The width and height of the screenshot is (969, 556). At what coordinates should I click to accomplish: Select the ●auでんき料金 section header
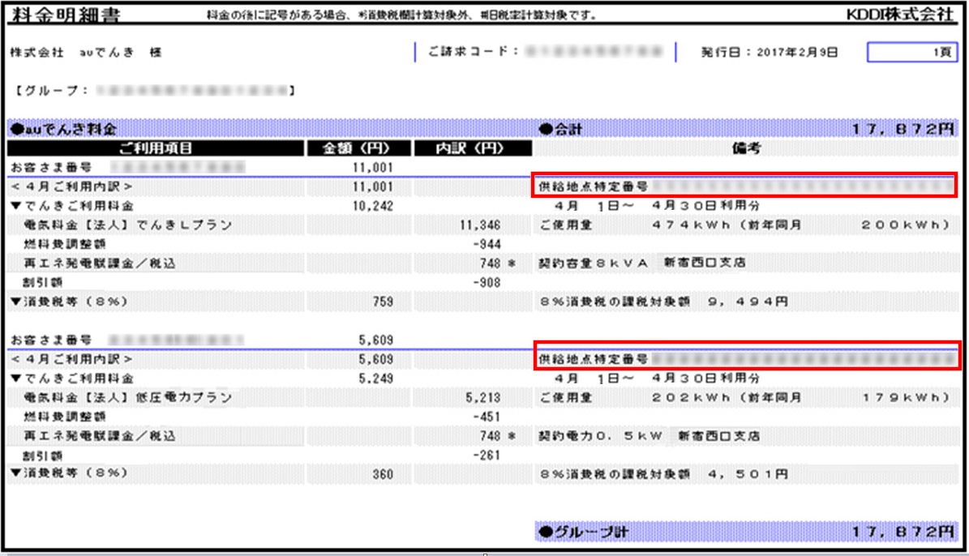tap(65, 129)
